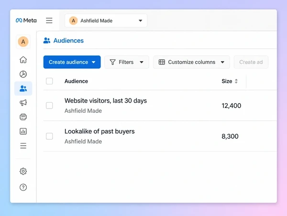Screen dimensions: 287x216
Task: Click Ashfield Made under Lookalike row
Action: [x=83, y=141]
